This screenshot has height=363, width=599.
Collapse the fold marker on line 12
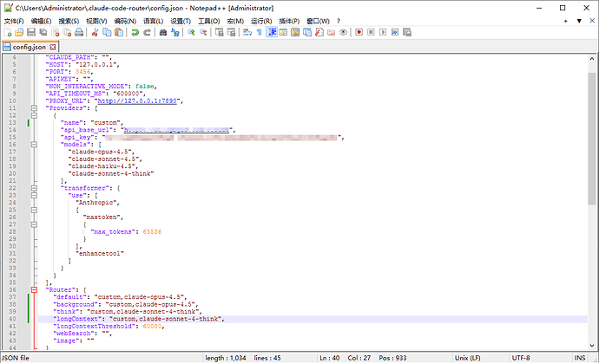(34, 115)
